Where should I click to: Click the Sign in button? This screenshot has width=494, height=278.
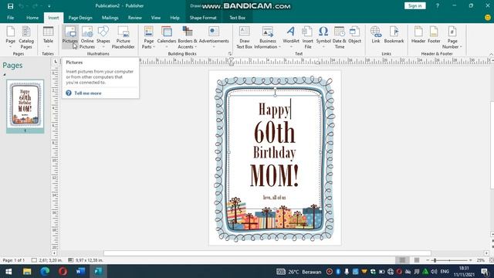coord(415,5)
